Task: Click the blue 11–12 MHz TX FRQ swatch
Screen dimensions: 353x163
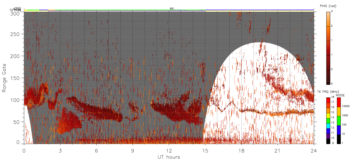Action: (x=328, y=131)
